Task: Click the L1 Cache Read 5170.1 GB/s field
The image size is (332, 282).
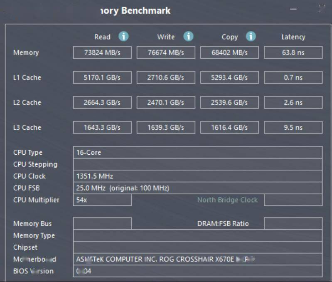Action: click(102, 77)
